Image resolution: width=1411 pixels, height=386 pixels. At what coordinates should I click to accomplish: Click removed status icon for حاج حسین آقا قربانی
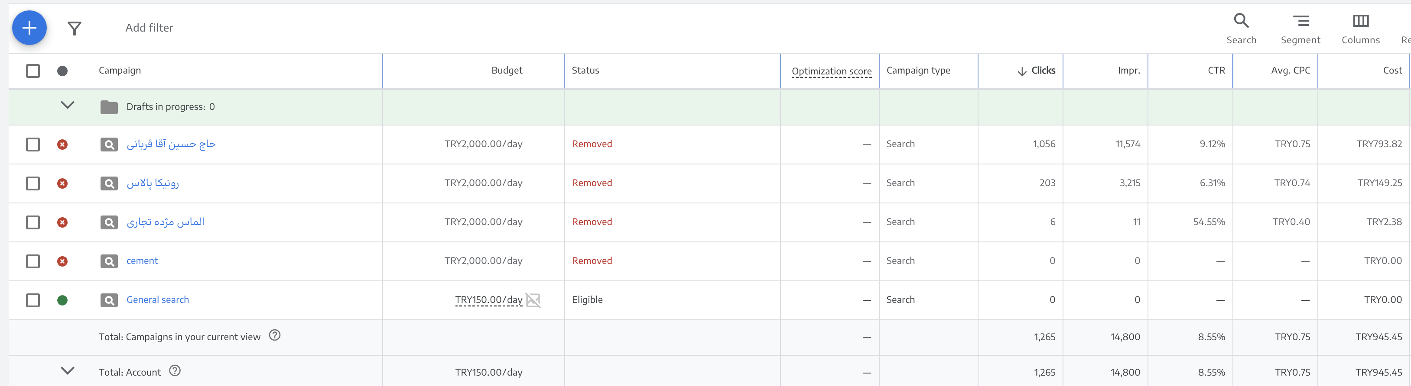[62, 145]
